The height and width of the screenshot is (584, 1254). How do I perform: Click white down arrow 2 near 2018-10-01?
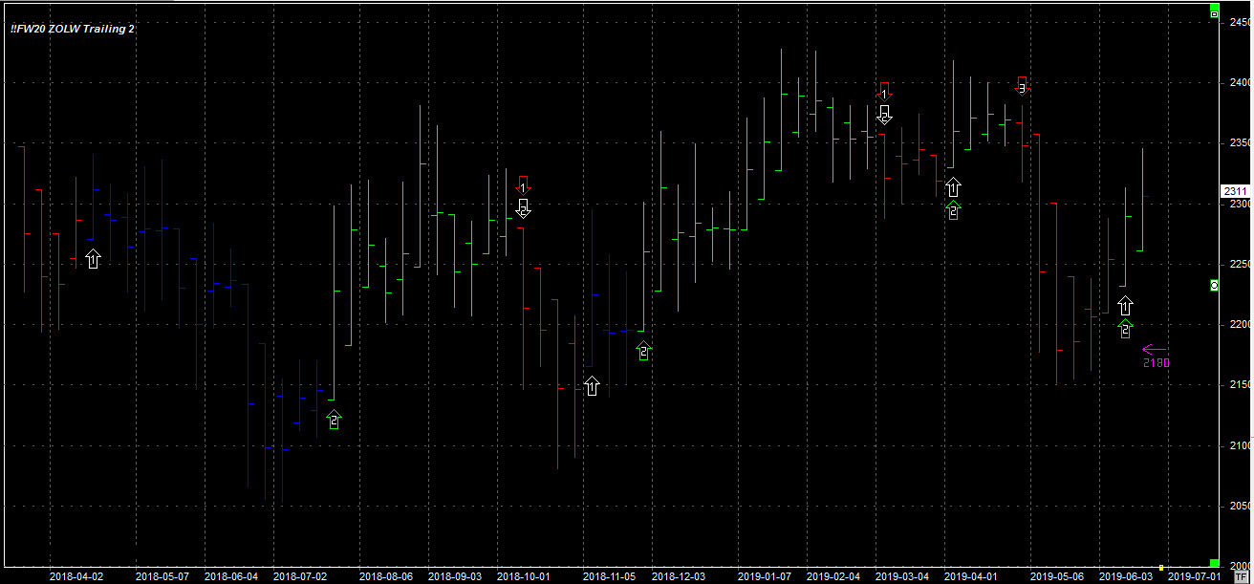(x=523, y=207)
